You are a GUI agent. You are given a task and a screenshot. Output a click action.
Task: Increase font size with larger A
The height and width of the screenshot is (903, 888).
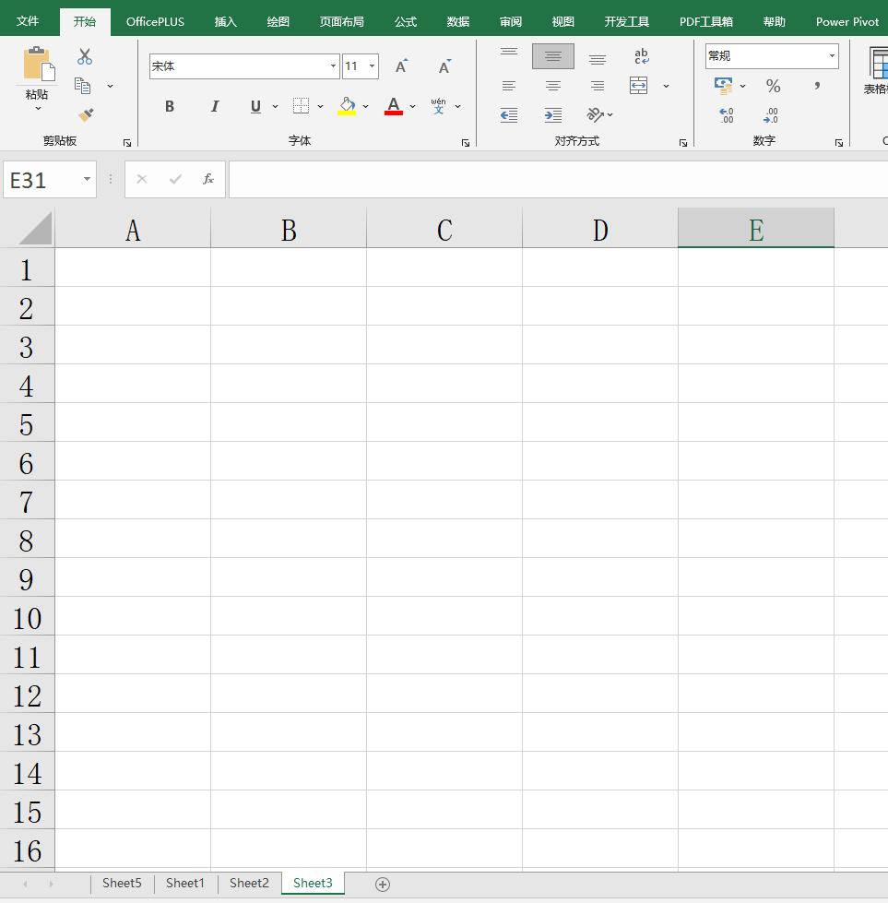point(401,66)
